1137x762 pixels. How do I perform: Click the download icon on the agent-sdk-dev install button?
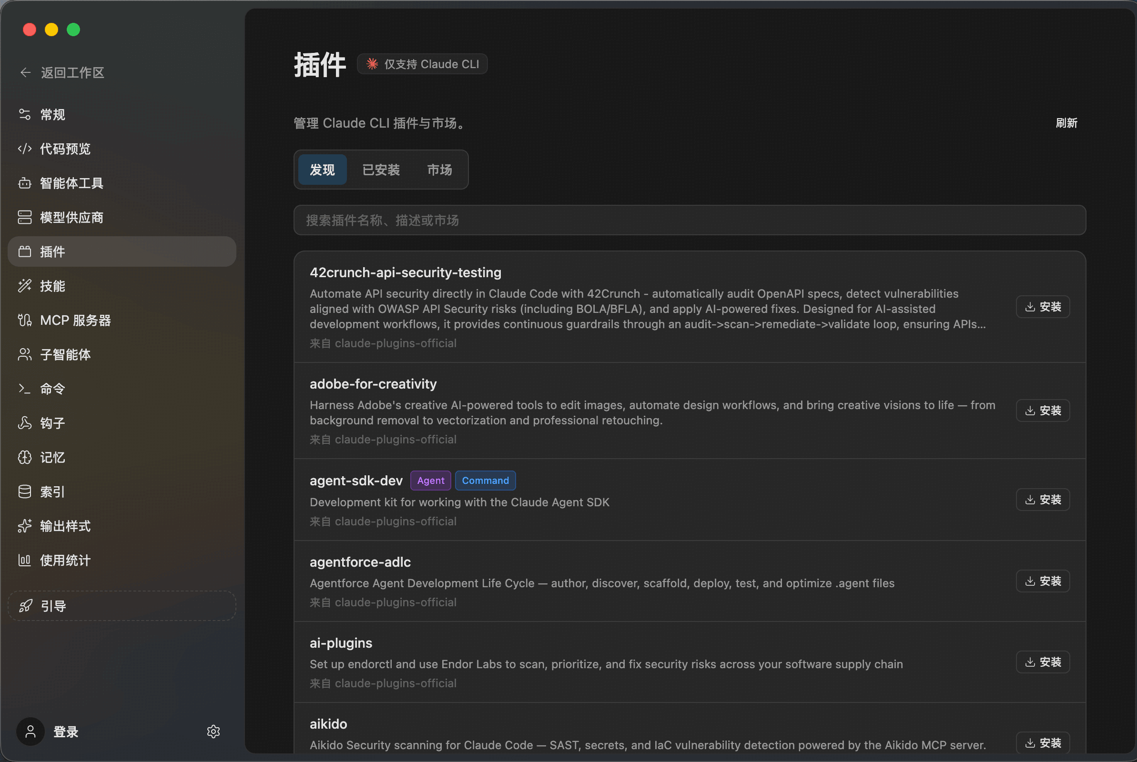coord(1030,500)
